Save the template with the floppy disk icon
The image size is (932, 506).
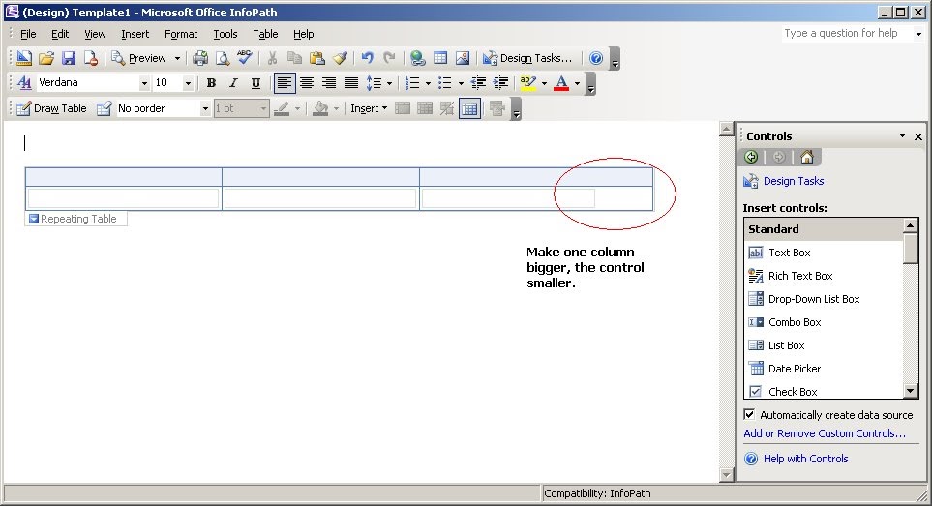[x=69, y=58]
